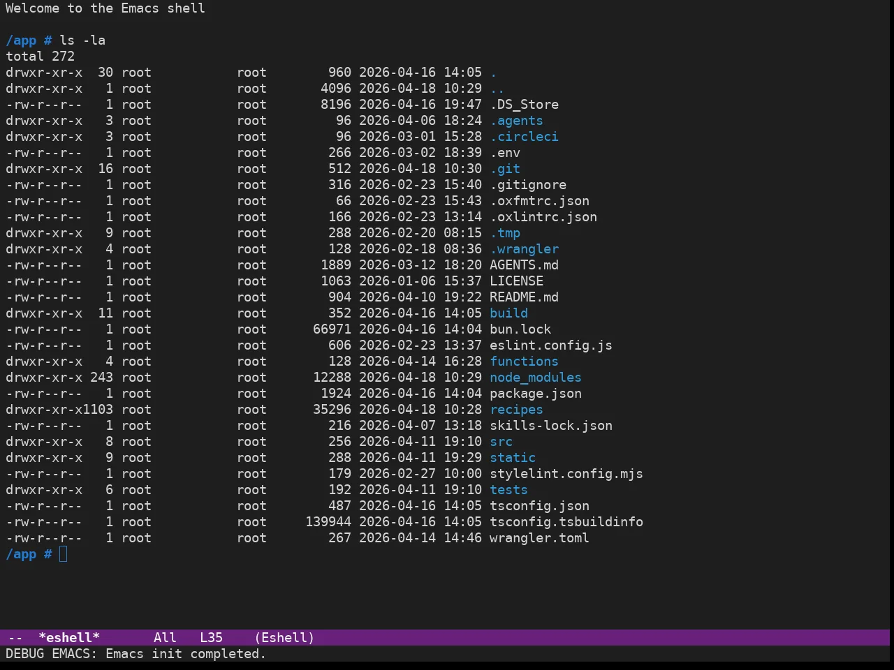Click the package.json file name
Image resolution: width=894 pixels, height=670 pixels.
(x=536, y=394)
